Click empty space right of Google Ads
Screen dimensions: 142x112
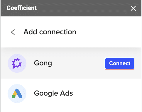107,94
